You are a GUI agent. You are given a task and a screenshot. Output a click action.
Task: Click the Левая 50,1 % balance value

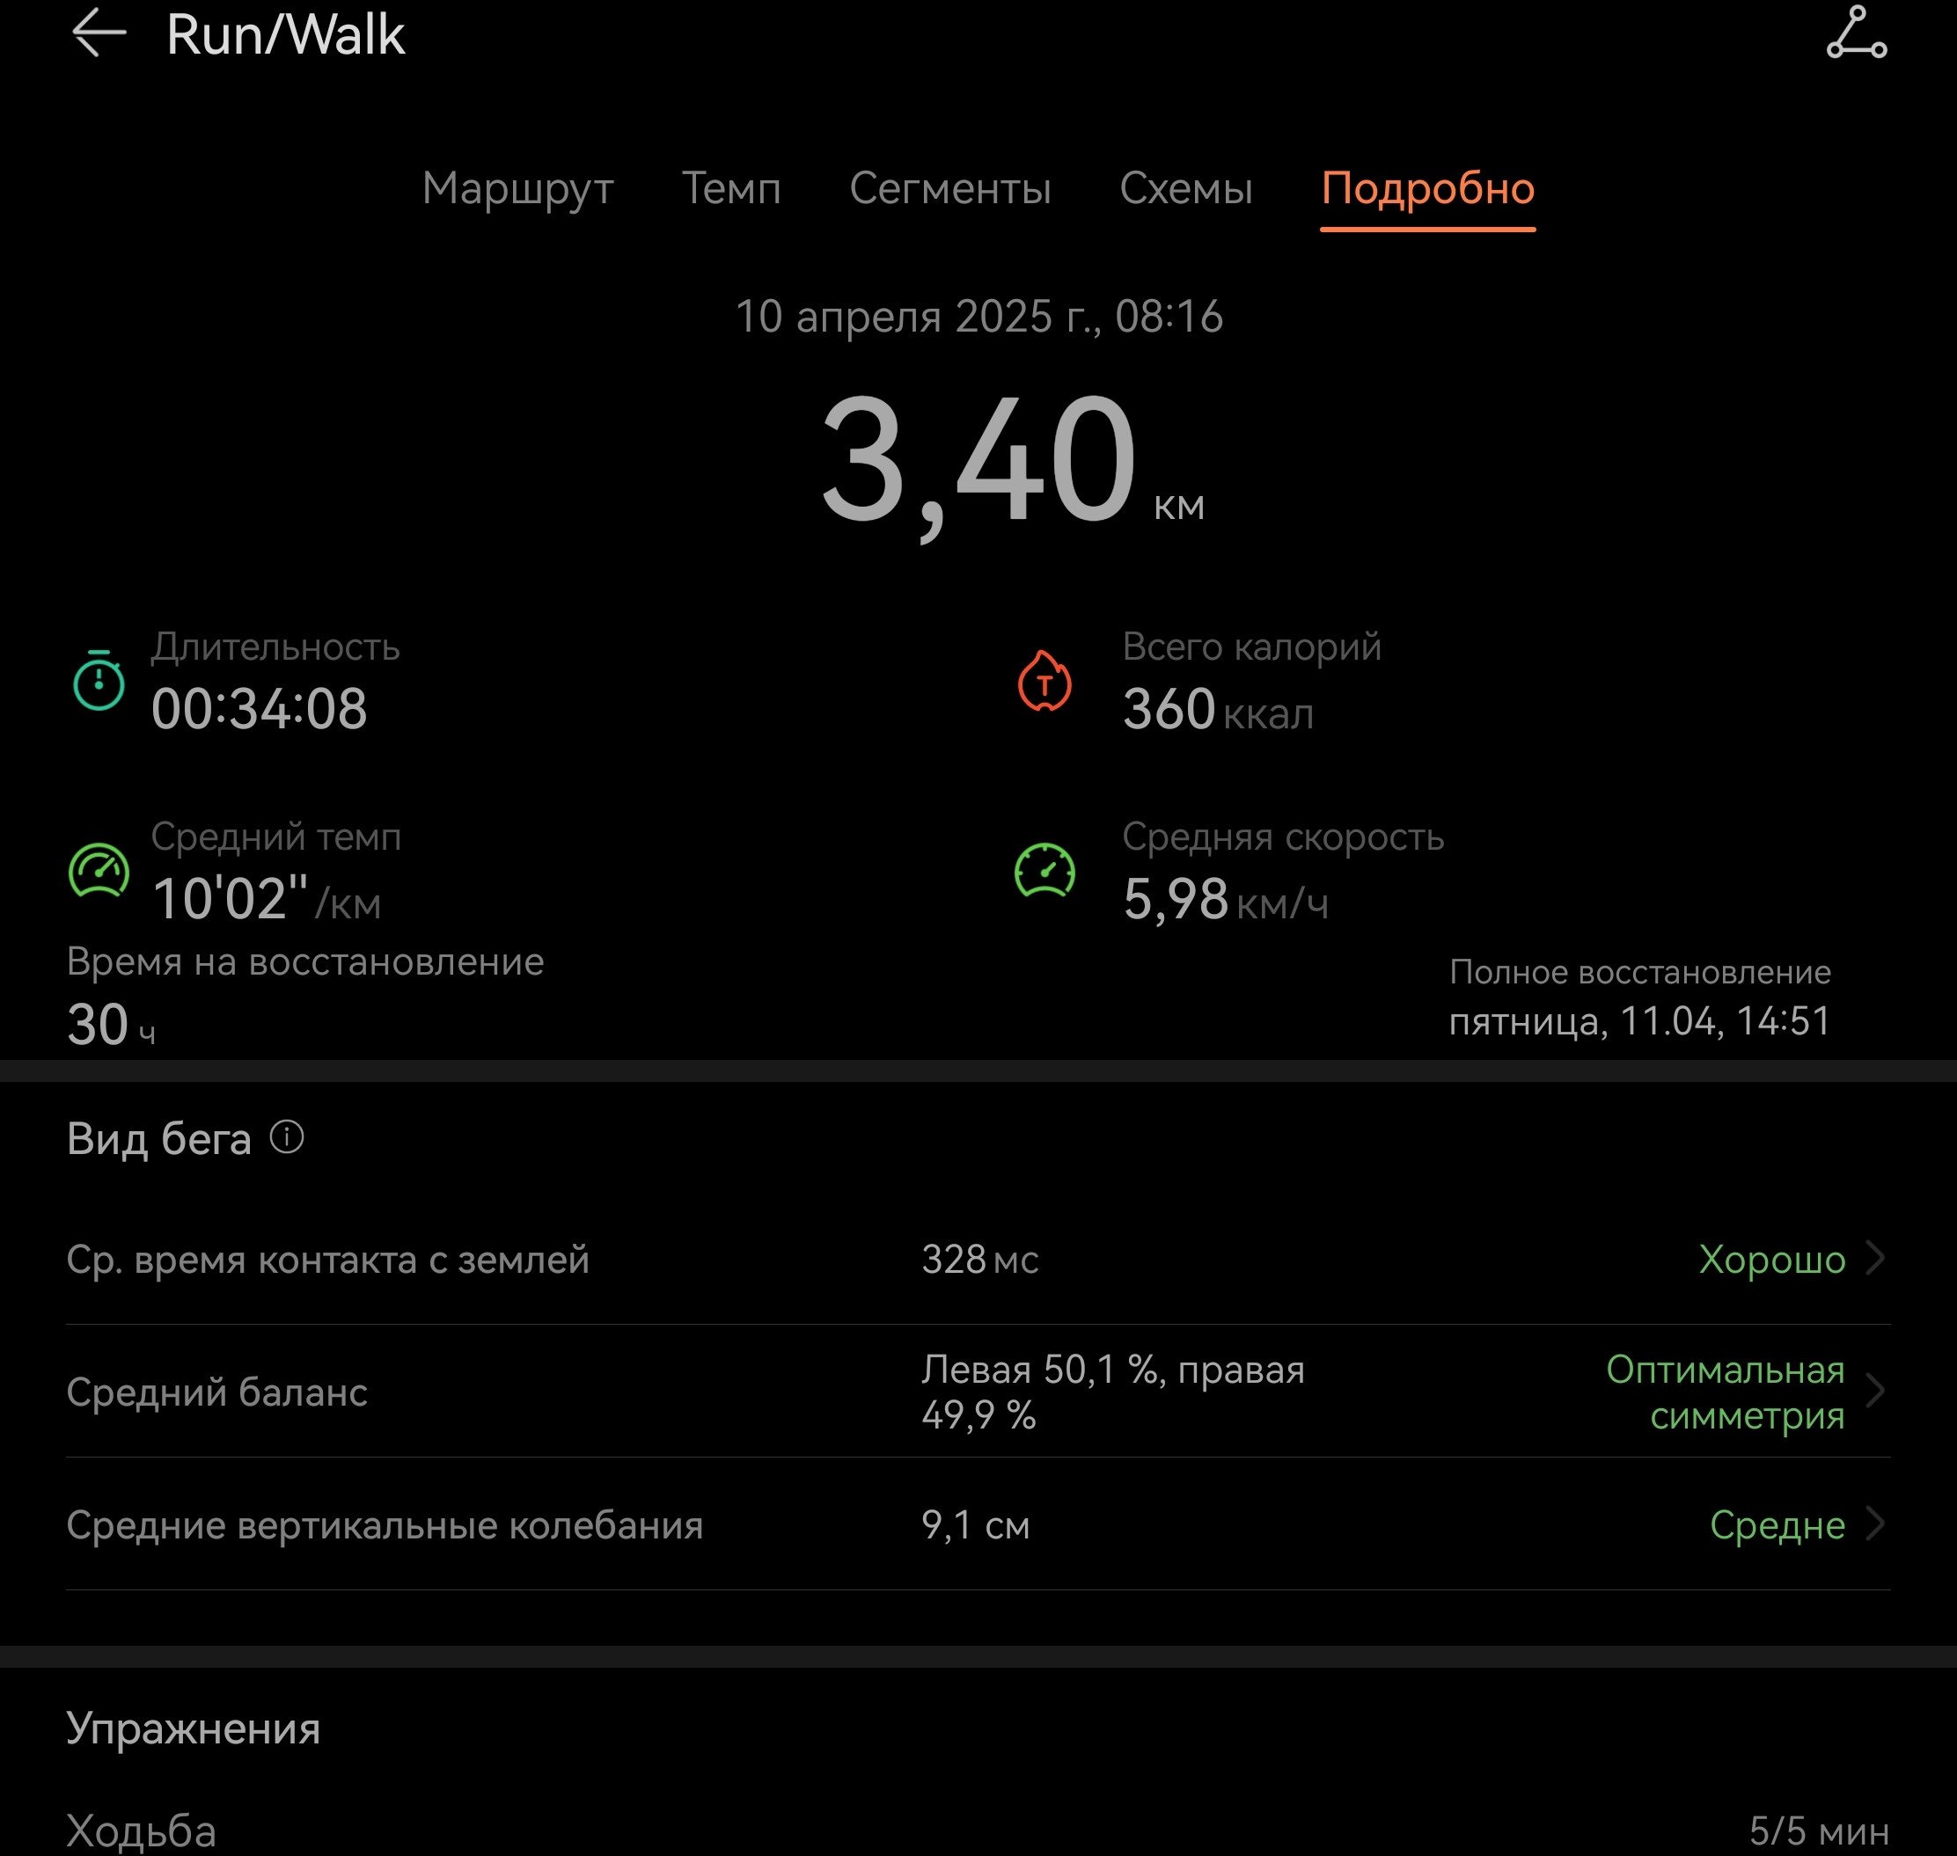(x=1112, y=1392)
